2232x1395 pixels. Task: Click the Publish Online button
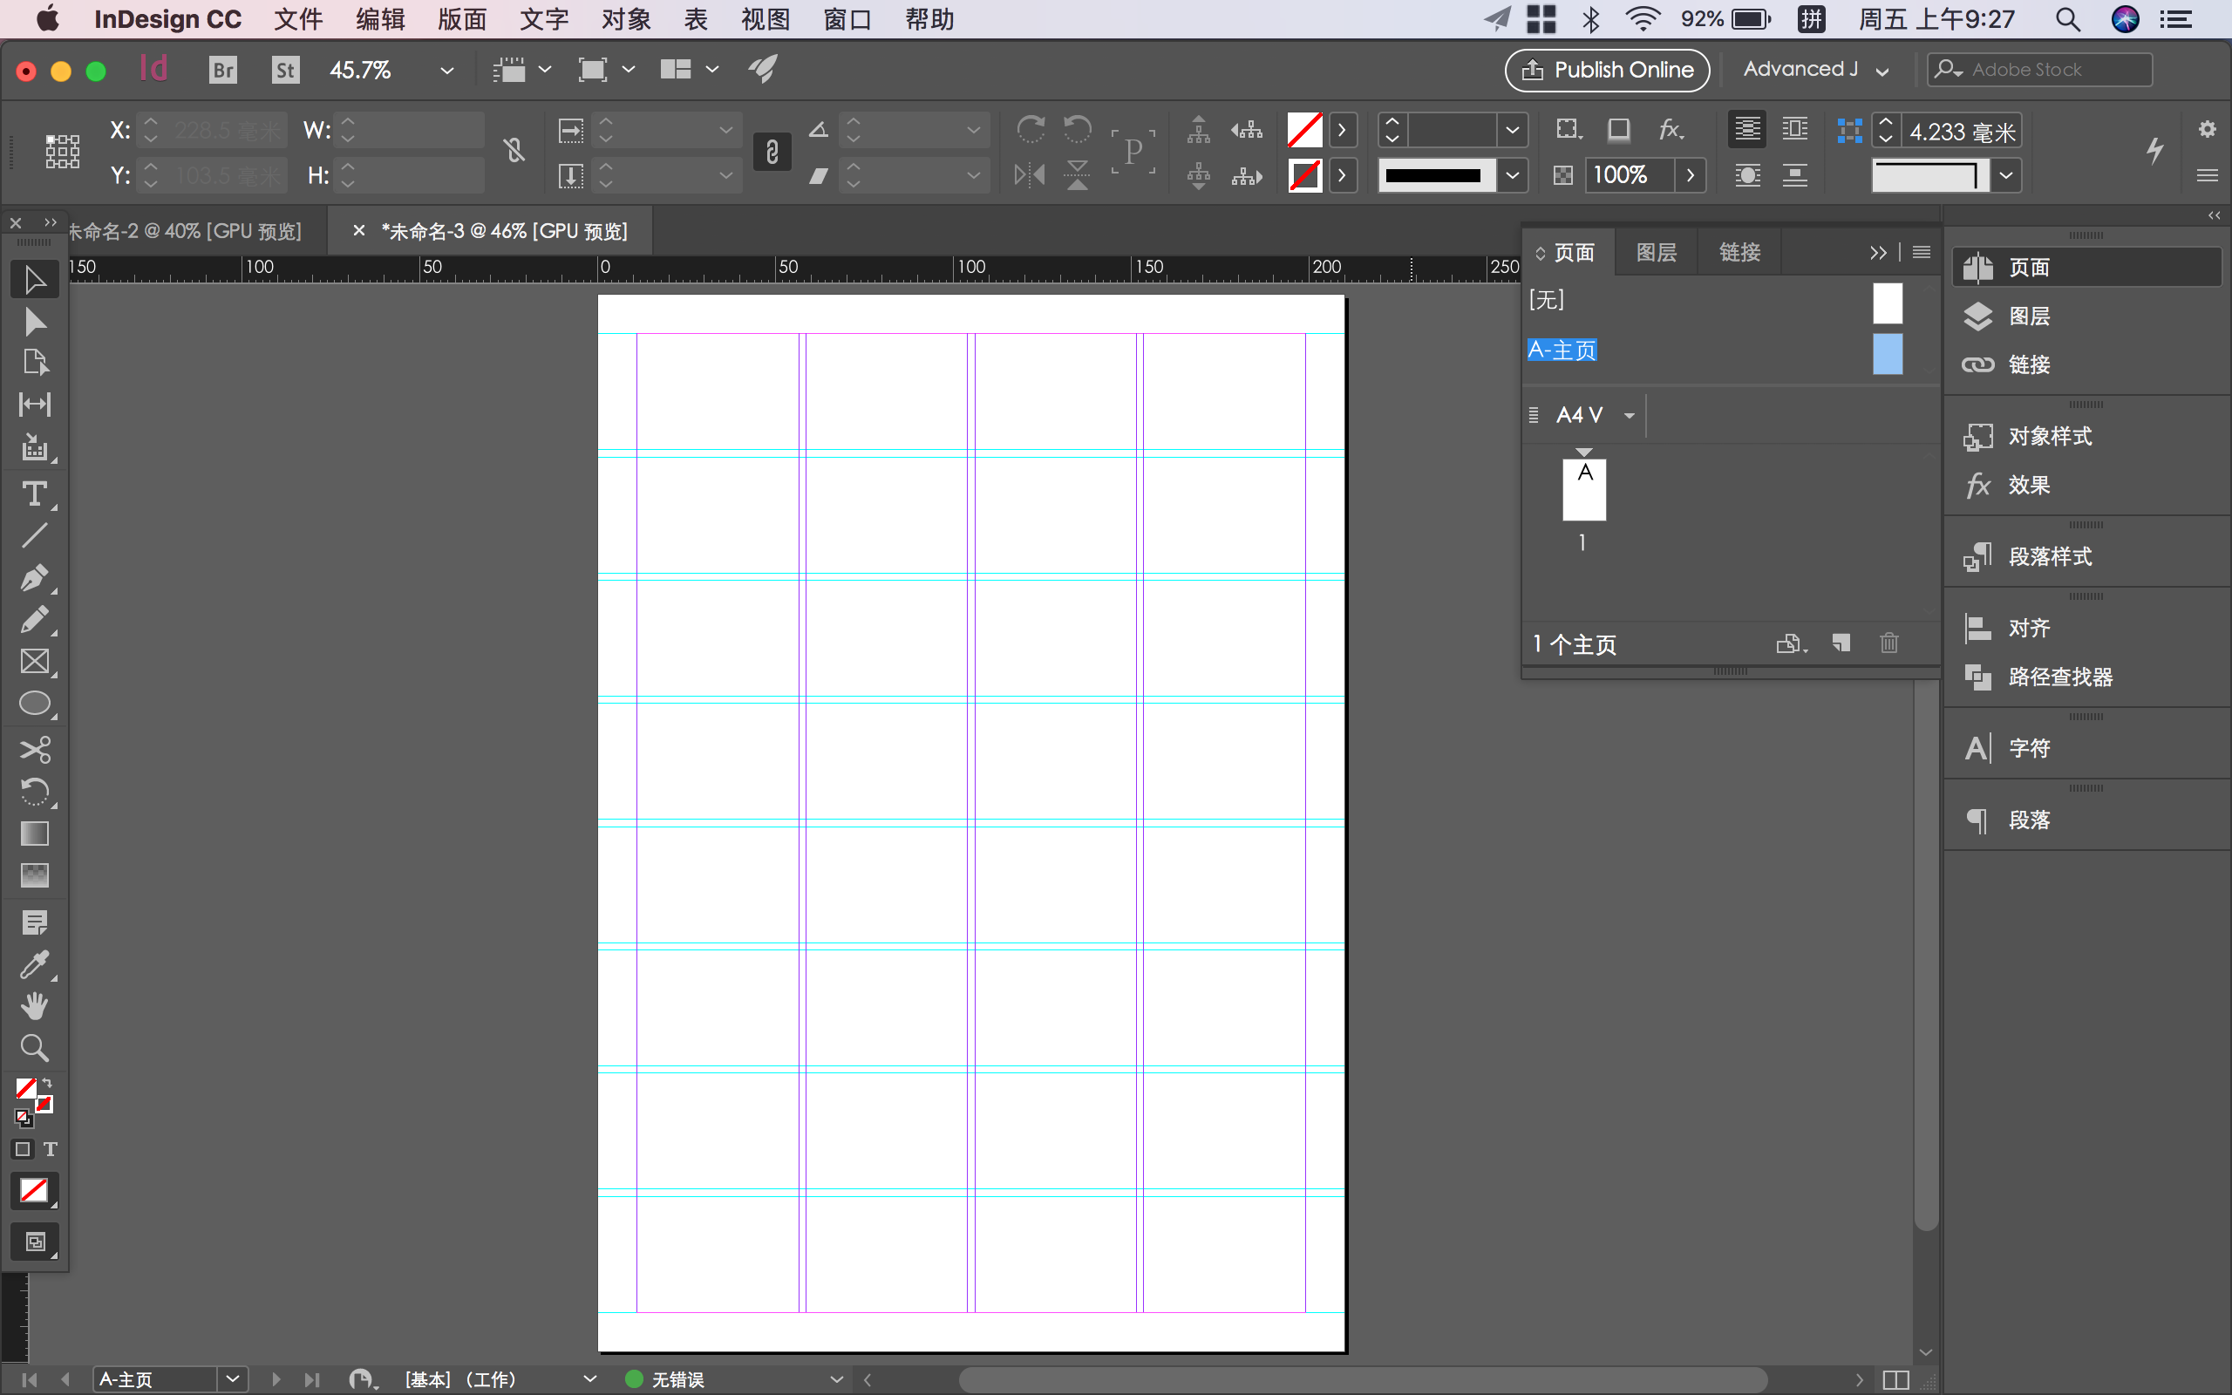pyautogui.click(x=1607, y=70)
